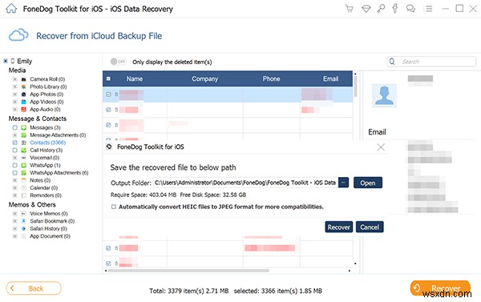Sort by the Name column
481x302 pixels.
(x=135, y=79)
